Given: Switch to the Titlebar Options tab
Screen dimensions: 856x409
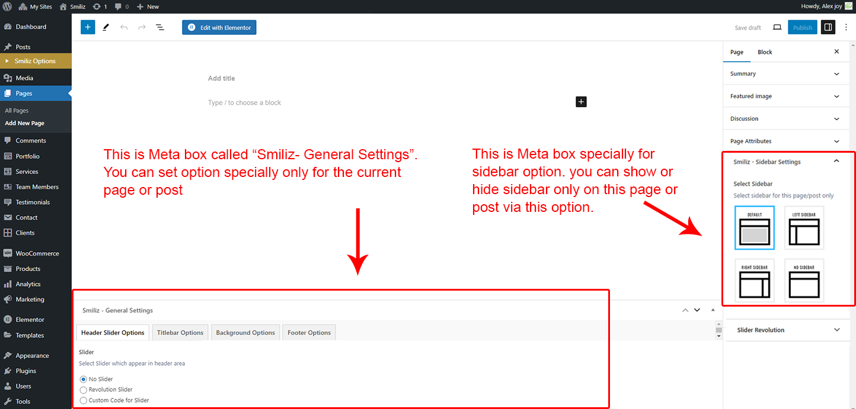Looking at the screenshot, I should (x=180, y=333).
